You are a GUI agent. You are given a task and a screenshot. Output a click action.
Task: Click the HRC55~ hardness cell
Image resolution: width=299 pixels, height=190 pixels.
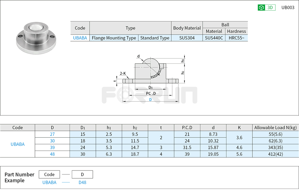[x=236, y=38]
